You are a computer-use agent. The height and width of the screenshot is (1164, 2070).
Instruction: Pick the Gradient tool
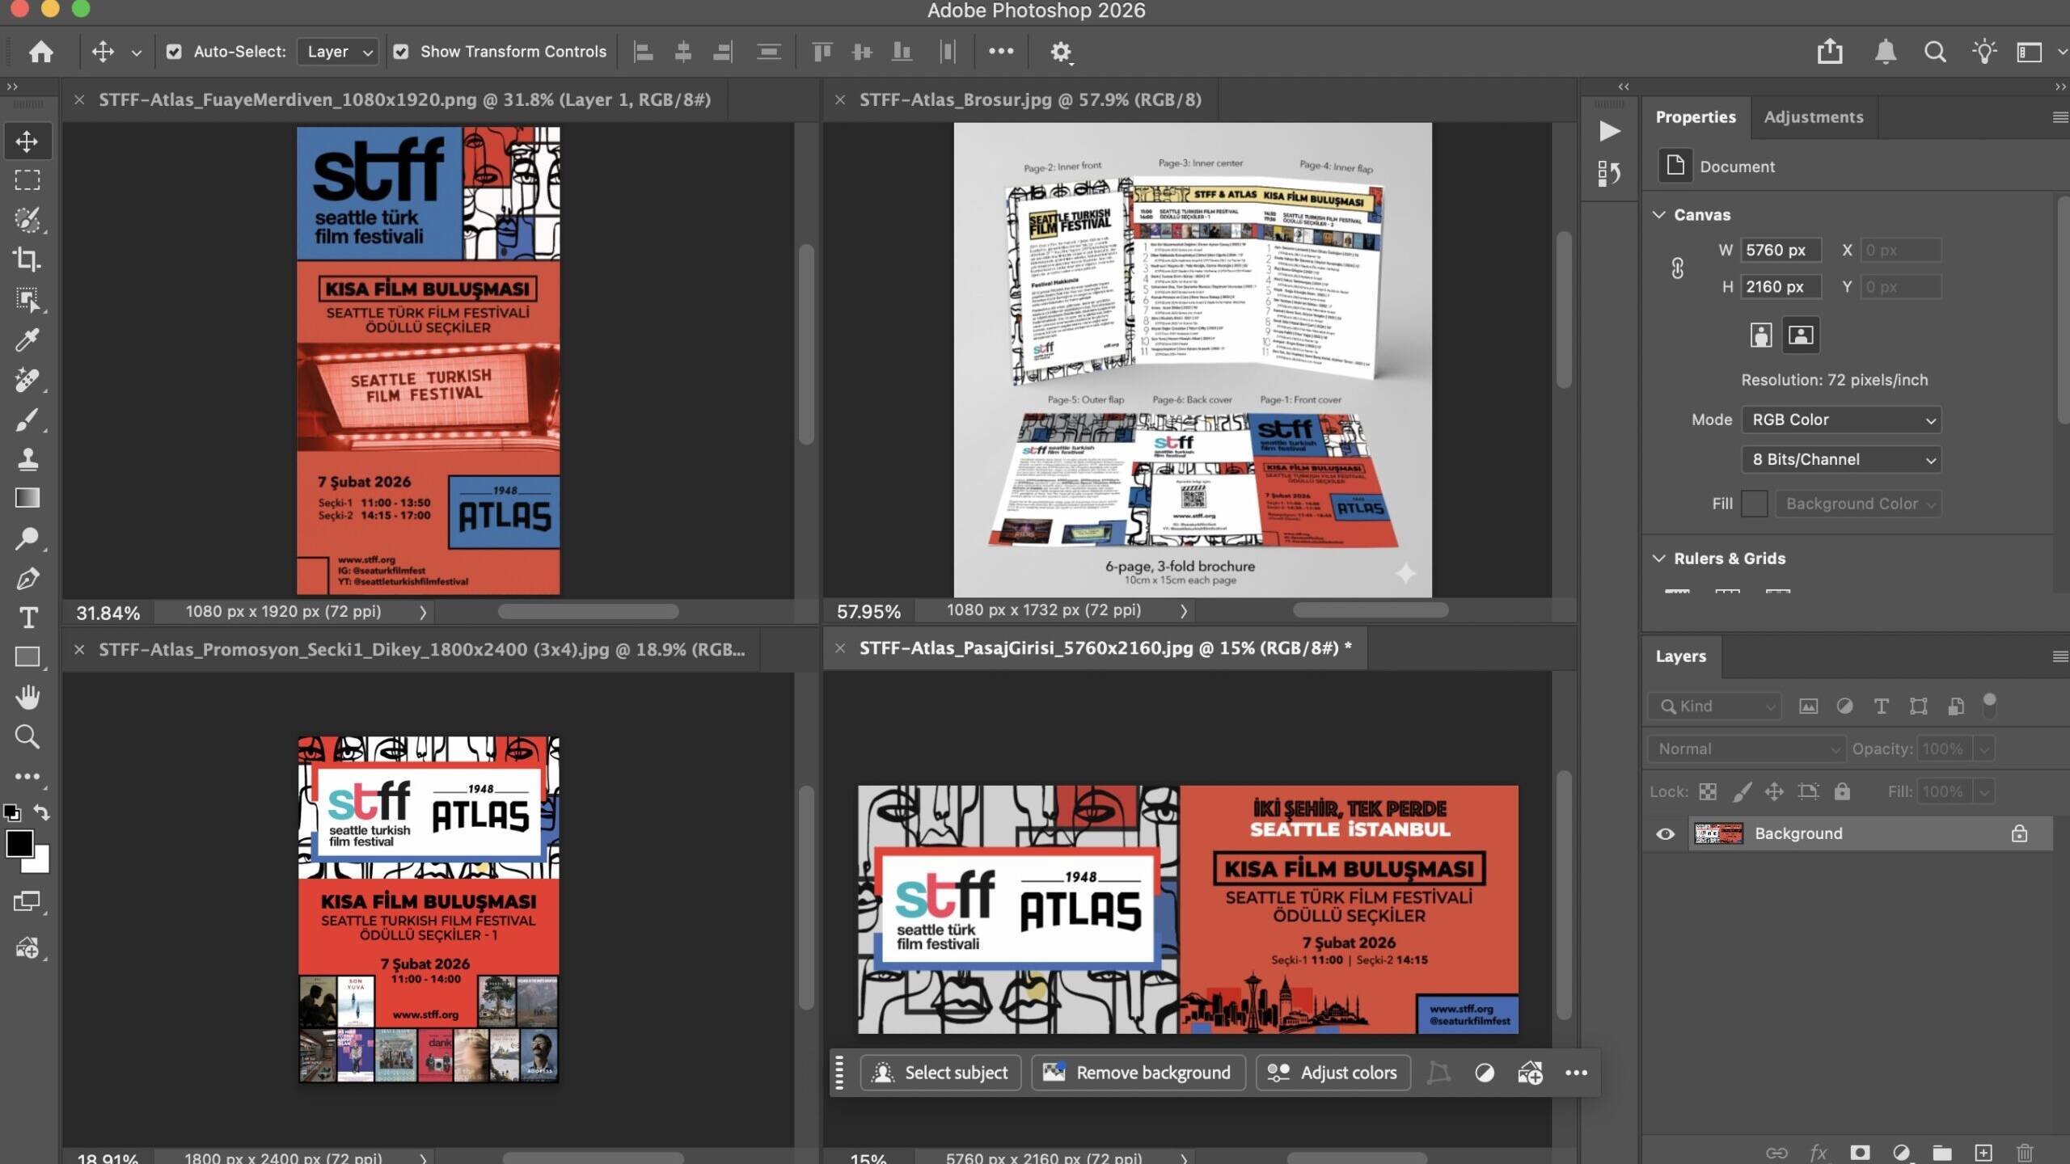[27, 498]
